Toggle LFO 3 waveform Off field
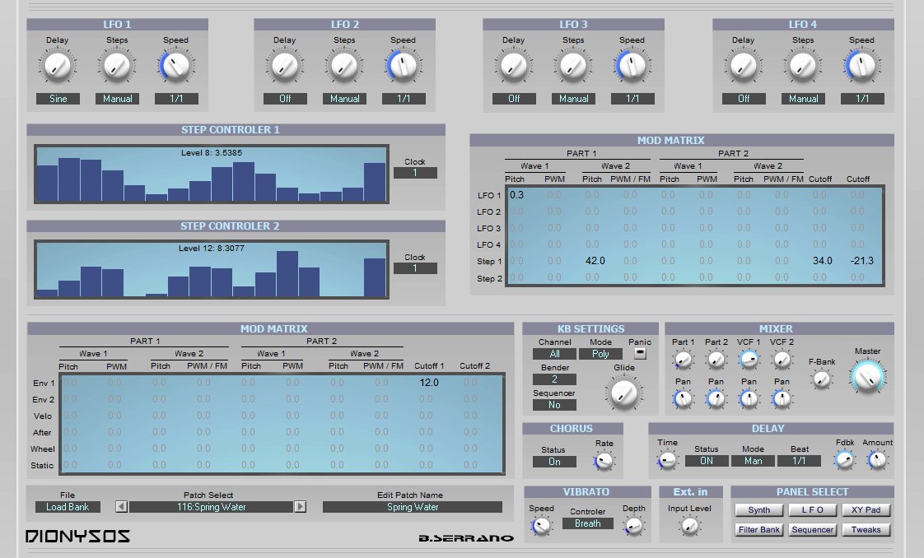 click(x=515, y=99)
